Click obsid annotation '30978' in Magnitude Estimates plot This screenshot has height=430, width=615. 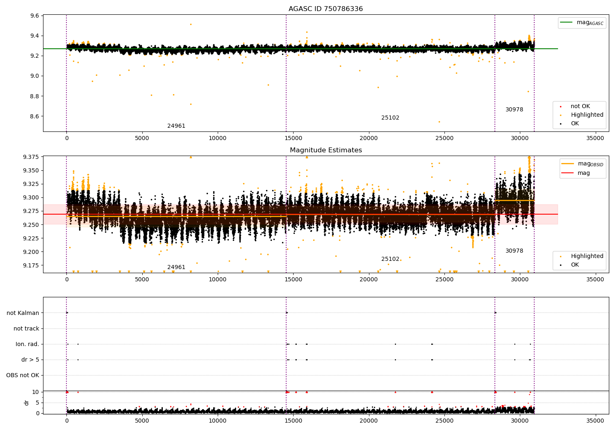(x=514, y=251)
